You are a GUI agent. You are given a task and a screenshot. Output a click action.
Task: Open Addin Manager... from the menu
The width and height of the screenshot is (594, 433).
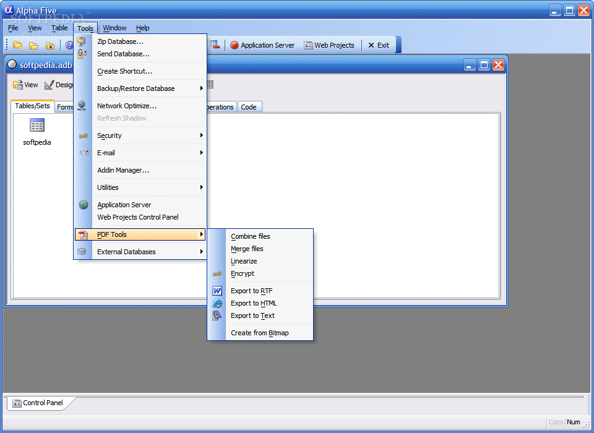tap(140, 170)
